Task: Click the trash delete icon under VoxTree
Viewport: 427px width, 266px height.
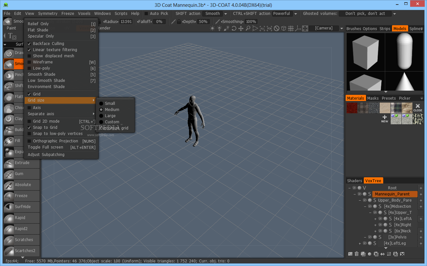Action: (357, 254)
